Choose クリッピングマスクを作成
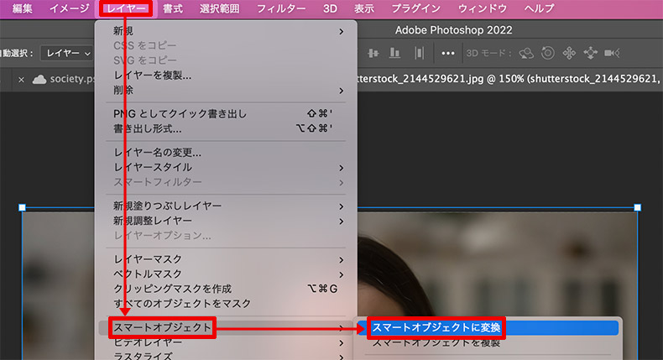This screenshot has width=663, height=360. coord(227,289)
